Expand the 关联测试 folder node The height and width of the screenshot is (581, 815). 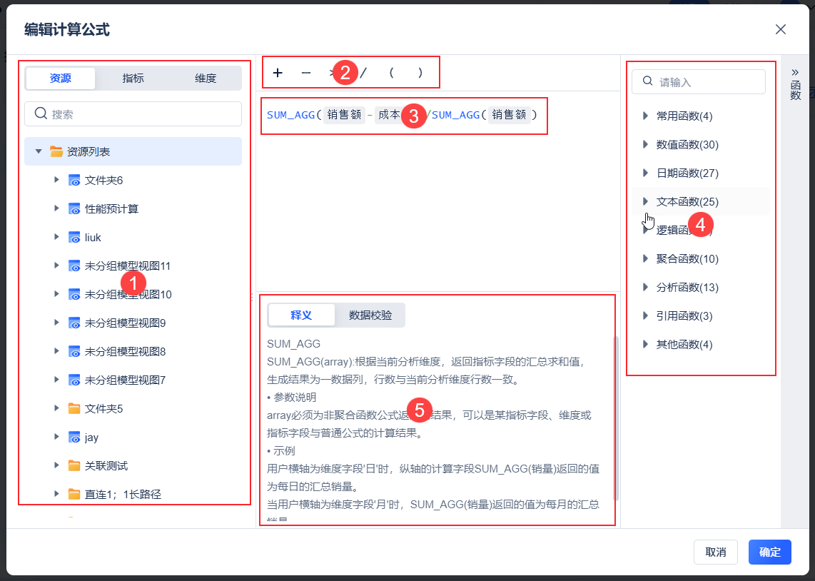tap(56, 465)
